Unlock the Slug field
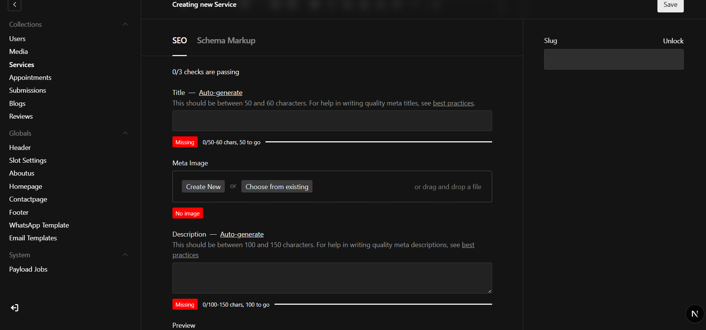 [673, 41]
